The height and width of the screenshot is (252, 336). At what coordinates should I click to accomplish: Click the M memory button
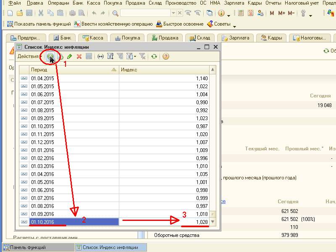[272, 13]
